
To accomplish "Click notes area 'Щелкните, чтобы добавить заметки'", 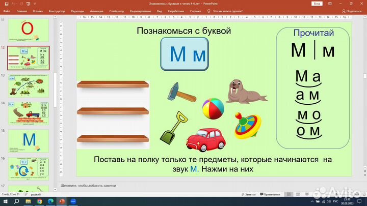I will [88, 186].
